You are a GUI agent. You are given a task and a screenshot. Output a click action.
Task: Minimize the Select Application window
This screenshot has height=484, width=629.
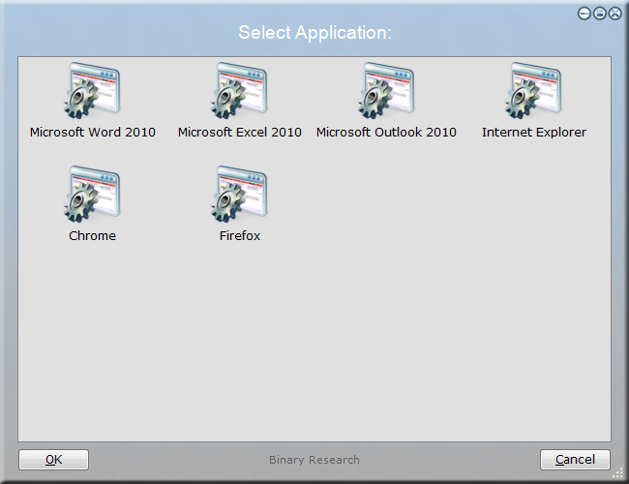click(584, 14)
